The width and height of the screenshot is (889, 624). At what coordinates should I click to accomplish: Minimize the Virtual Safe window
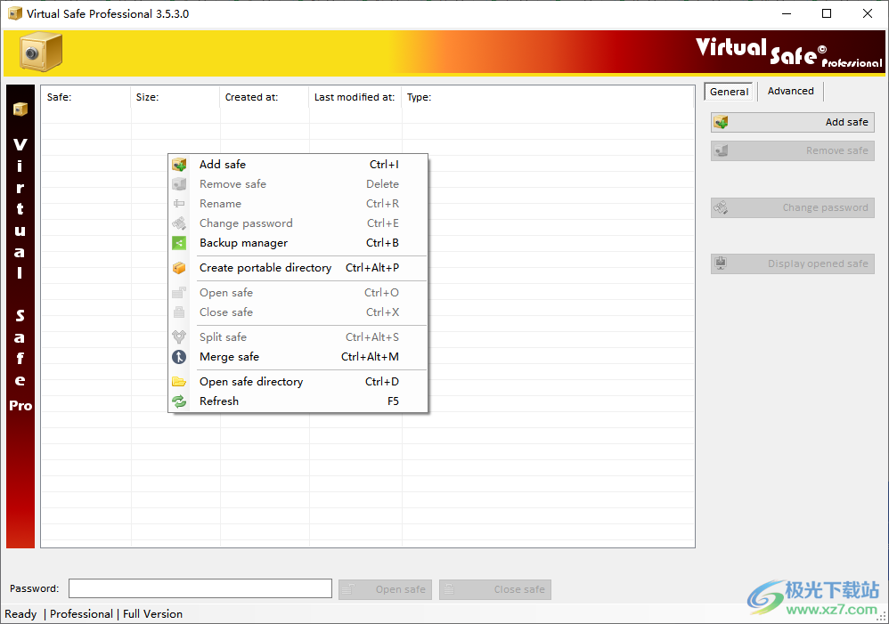pyautogui.click(x=787, y=13)
